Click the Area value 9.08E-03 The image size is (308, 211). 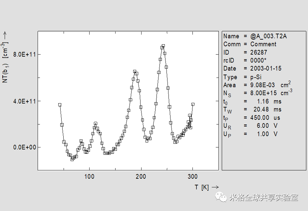point(262,85)
